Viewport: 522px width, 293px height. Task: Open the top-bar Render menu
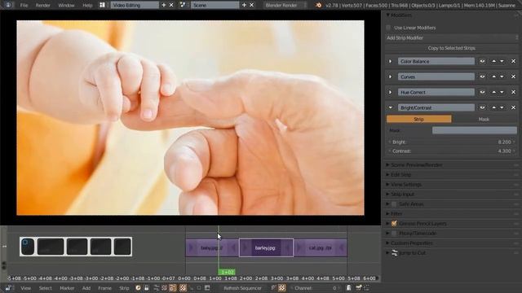[x=43, y=6]
